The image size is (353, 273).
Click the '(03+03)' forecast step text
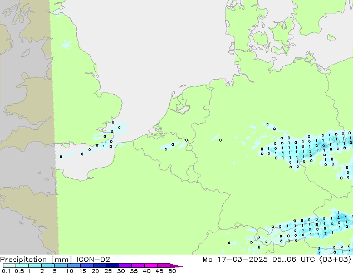point(335,260)
